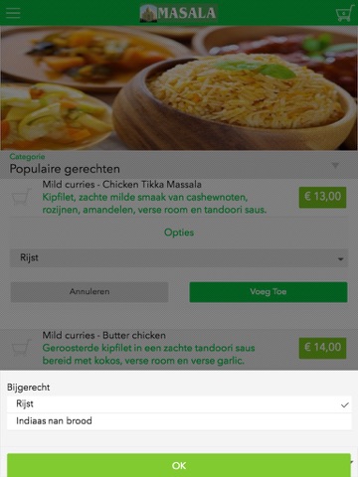The width and height of the screenshot is (358, 477).
Task: Click the Masala logo
Action: 178,13
